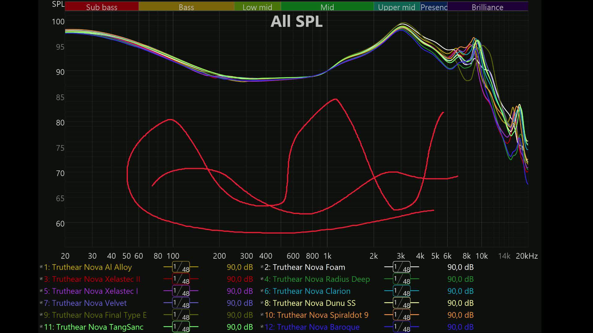This screenshot has height=333, width=593.
Task: Click the 1/48 smoothing icon for Truthear Nova Final Type E
Action: 181,315
